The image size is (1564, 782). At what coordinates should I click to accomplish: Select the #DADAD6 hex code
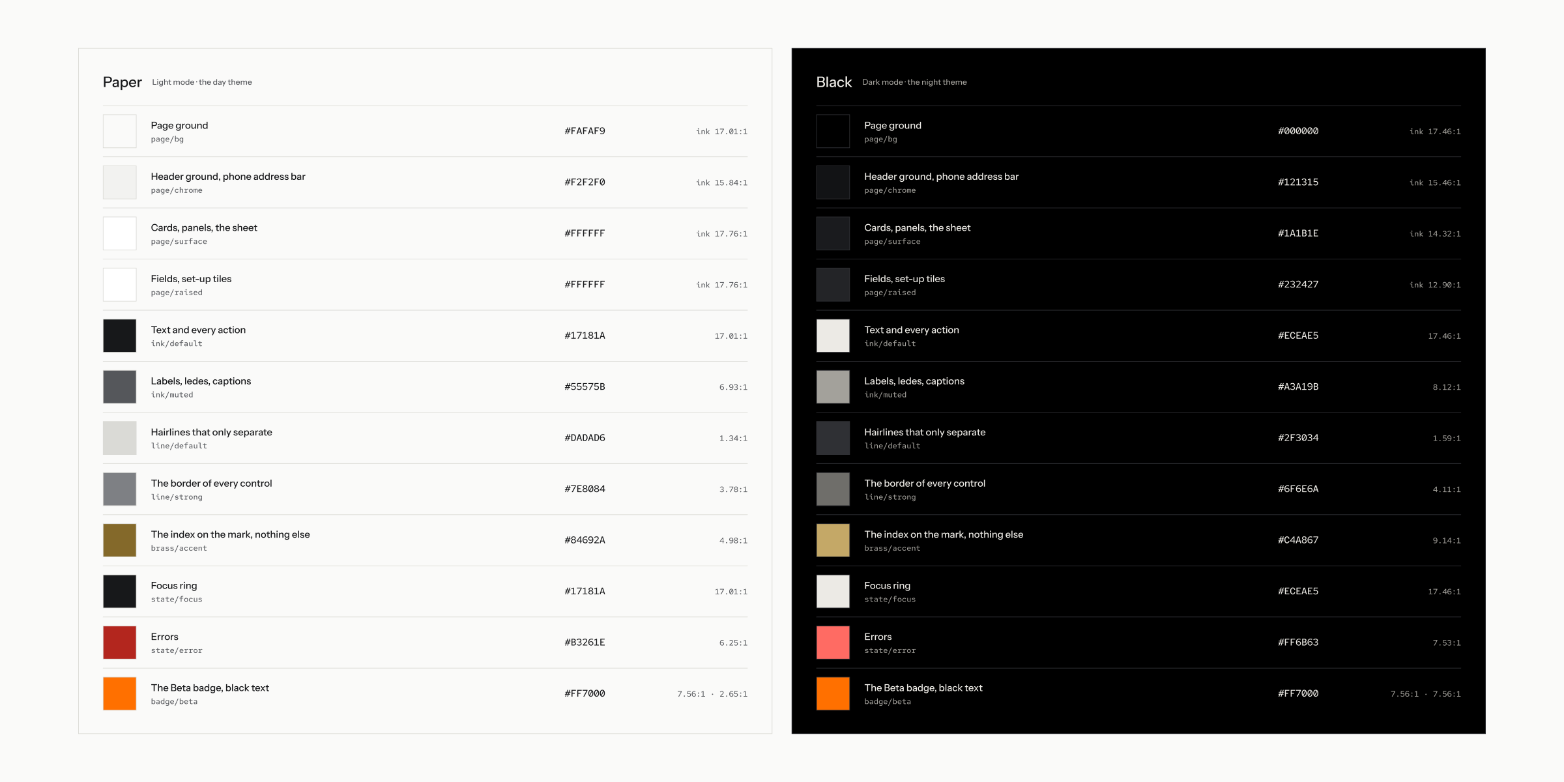pyautogui.click(x=585, y=438)
